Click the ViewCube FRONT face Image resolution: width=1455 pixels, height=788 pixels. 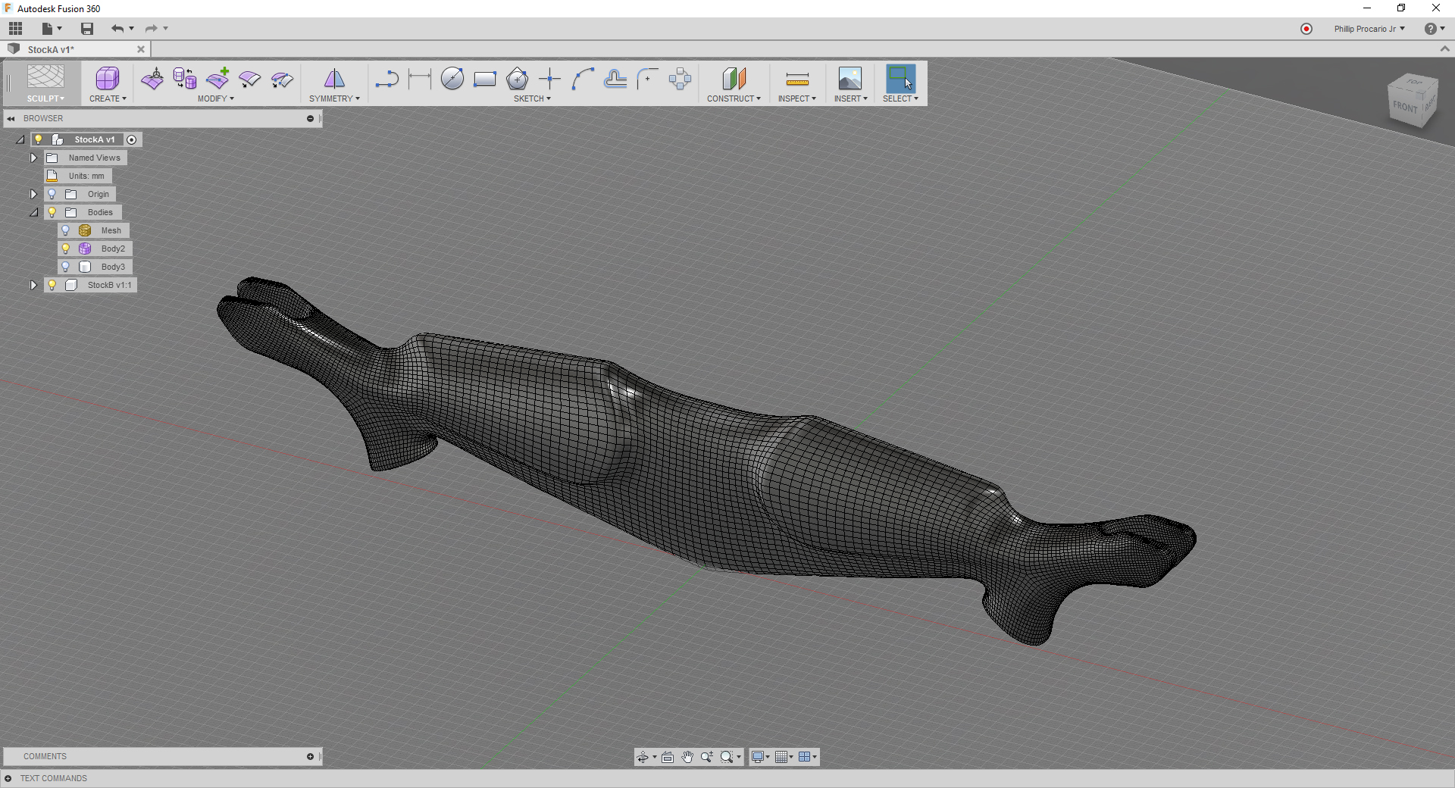point(1405,107)
